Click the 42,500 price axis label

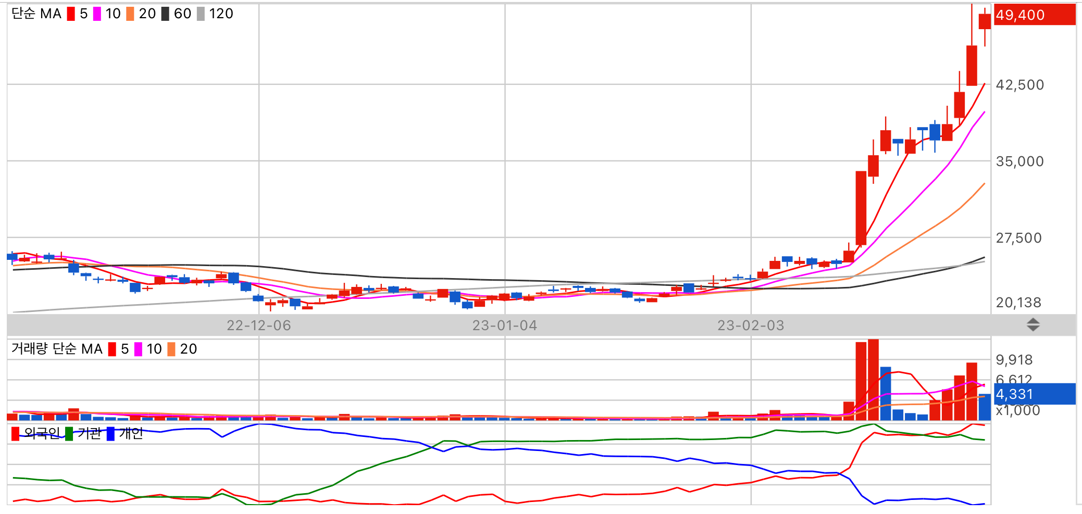(1020, 85)
